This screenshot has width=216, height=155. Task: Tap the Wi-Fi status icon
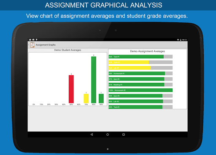[178, 40]
